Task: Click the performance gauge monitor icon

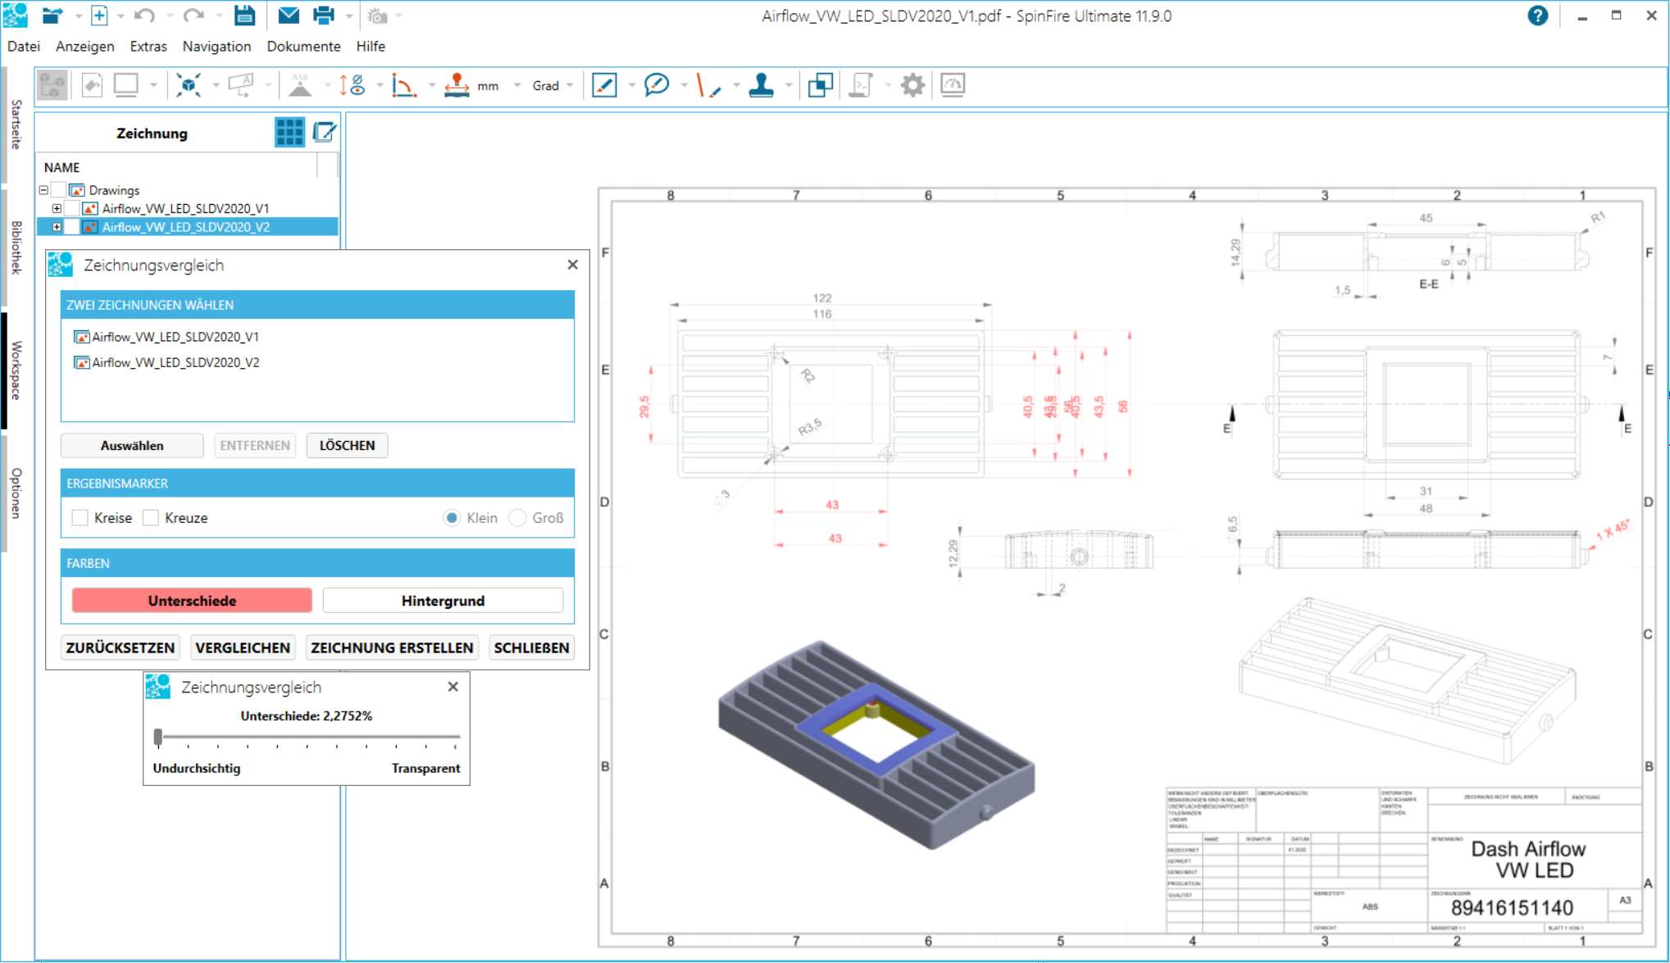Action: [x=953, y=85]
